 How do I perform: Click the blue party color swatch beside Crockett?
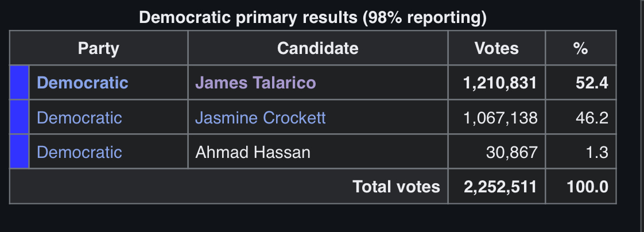[20, 118]
